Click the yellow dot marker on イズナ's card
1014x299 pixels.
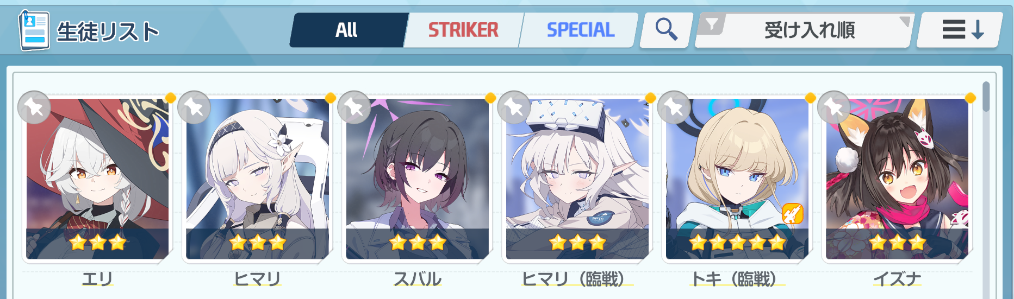[970, 98]
